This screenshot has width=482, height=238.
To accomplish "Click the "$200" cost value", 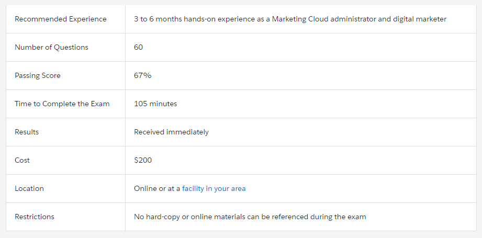I will pyautogui.click(x=143, y=160).
